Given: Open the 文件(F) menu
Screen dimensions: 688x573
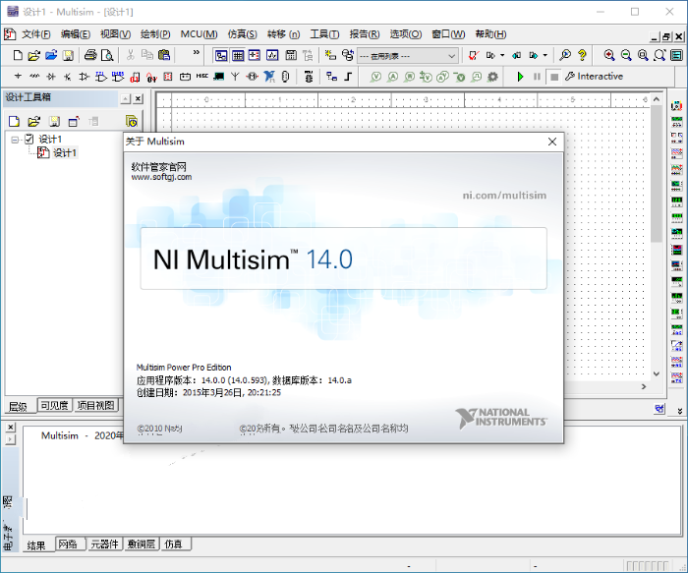Looking at the screenshot, I should [x=36, y=34].
